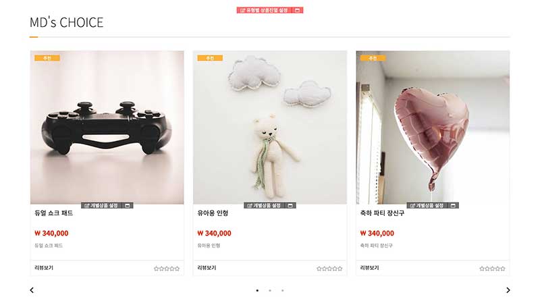Image resolution: width=540 pixels, height=303 pixels.
Task: Open 개별상품 설정 for the heart balloon
Action: (427, 206)
